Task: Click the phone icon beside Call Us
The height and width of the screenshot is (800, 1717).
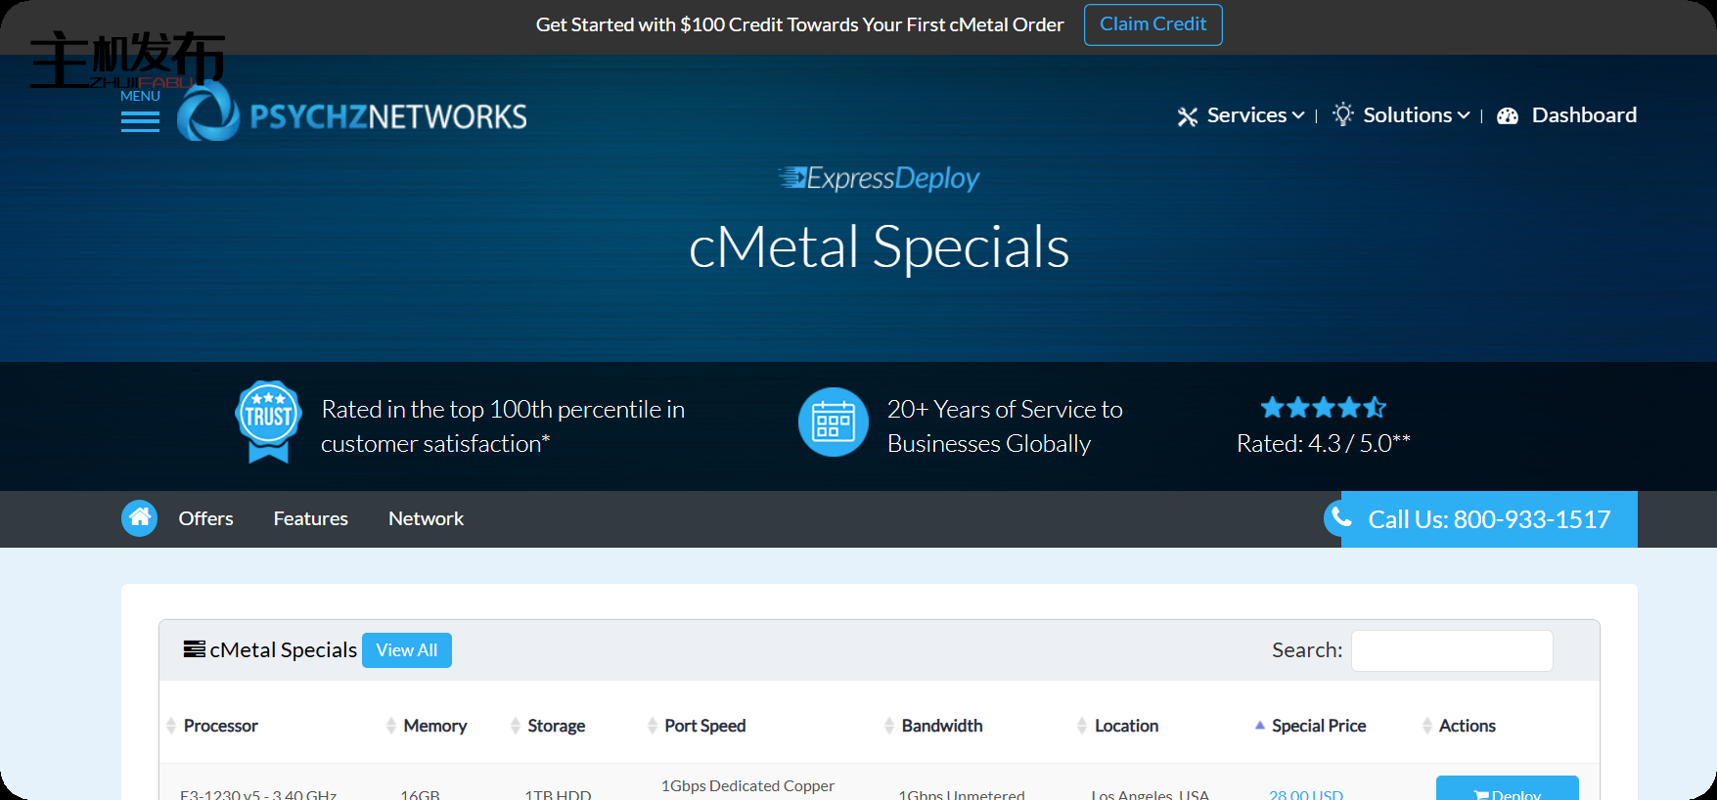Action: pyautogui.click(x=1341, y=517)
